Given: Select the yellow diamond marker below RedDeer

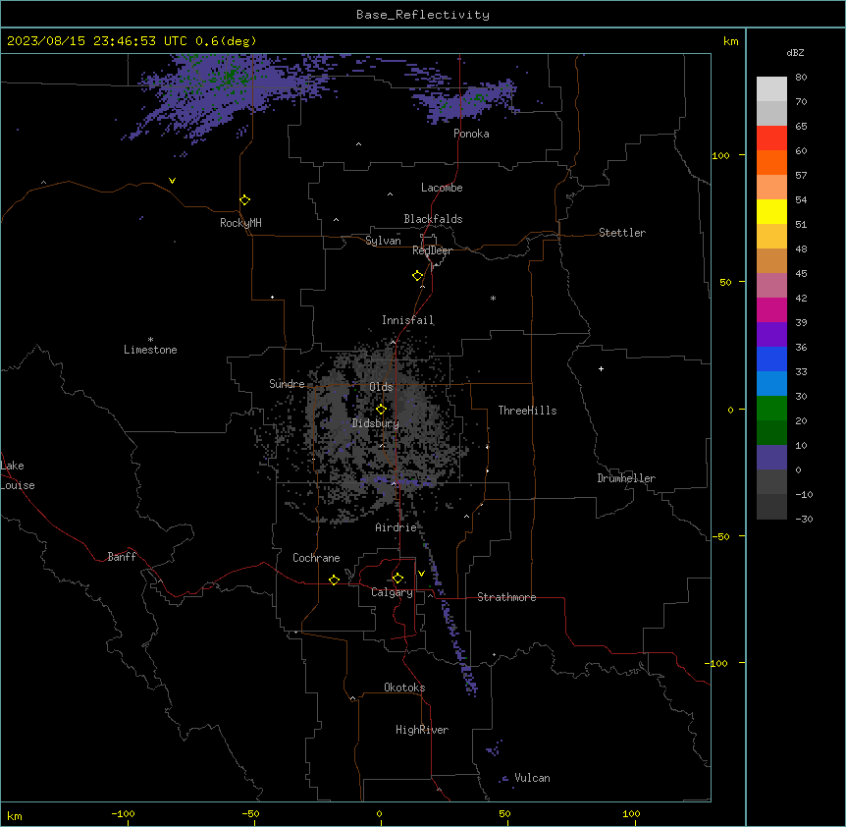Looking at the screenshot, I should [x=418, y=276].
